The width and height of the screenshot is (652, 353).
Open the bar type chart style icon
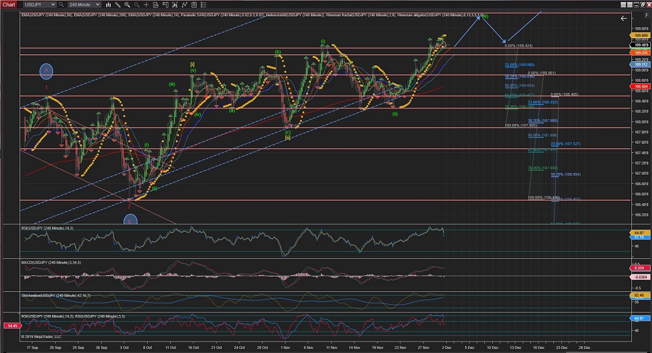tap(109, 4)
